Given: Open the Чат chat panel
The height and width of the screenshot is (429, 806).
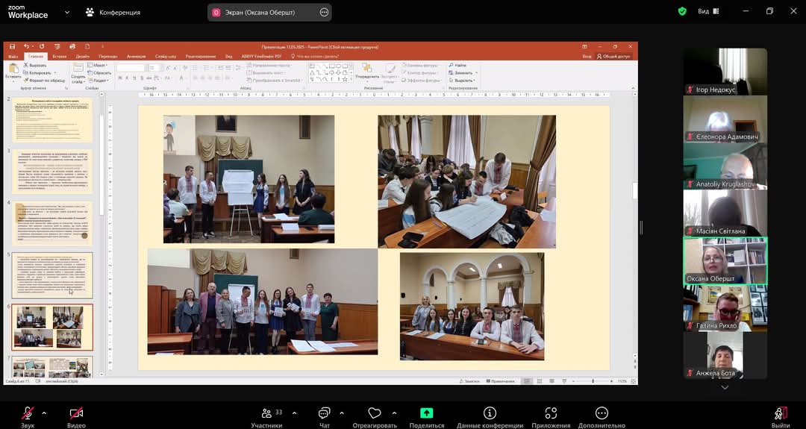Looking at the screenshot, I should pyautogui.click(x=325, y=413).
